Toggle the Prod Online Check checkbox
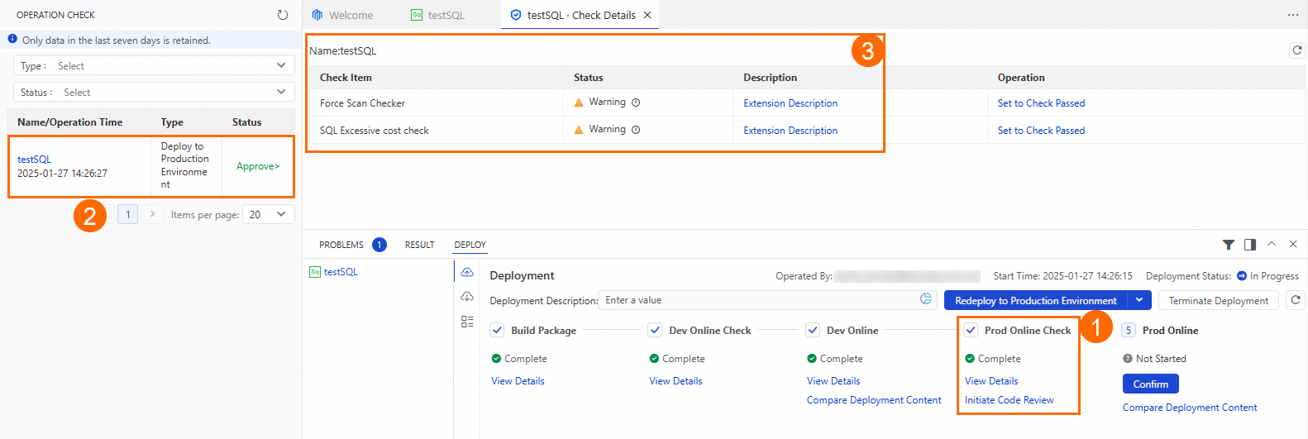This screenshot has height=439, width=1308. pyautogui.click(x=971, y=330)
